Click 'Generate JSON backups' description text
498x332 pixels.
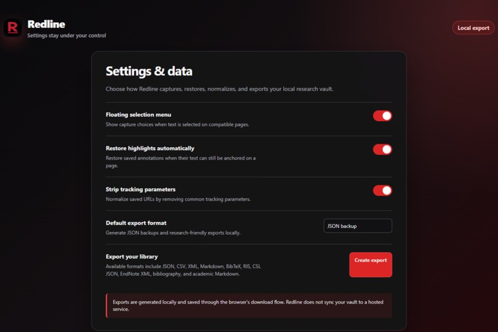click(173, 233)
